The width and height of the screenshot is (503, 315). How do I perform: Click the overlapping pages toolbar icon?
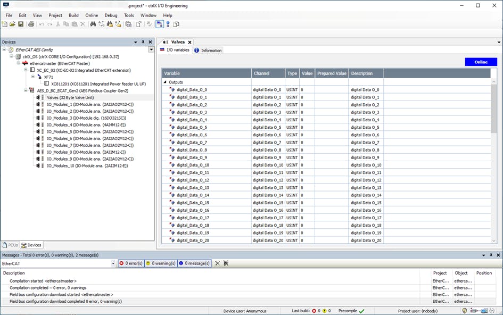coord(176,24)
